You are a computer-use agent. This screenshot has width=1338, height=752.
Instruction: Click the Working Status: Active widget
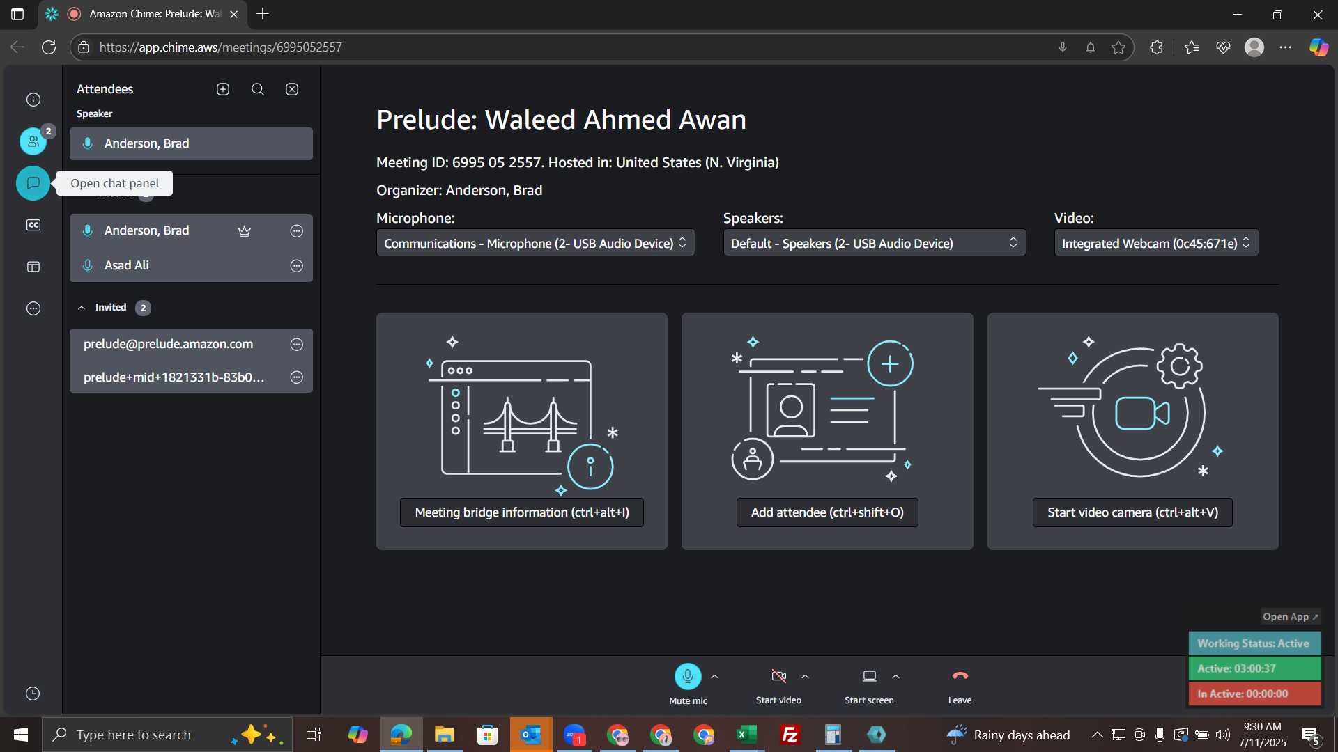(1254, 643)
